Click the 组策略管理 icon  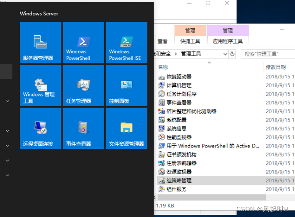pyautogui.click(x=162, y=180)
